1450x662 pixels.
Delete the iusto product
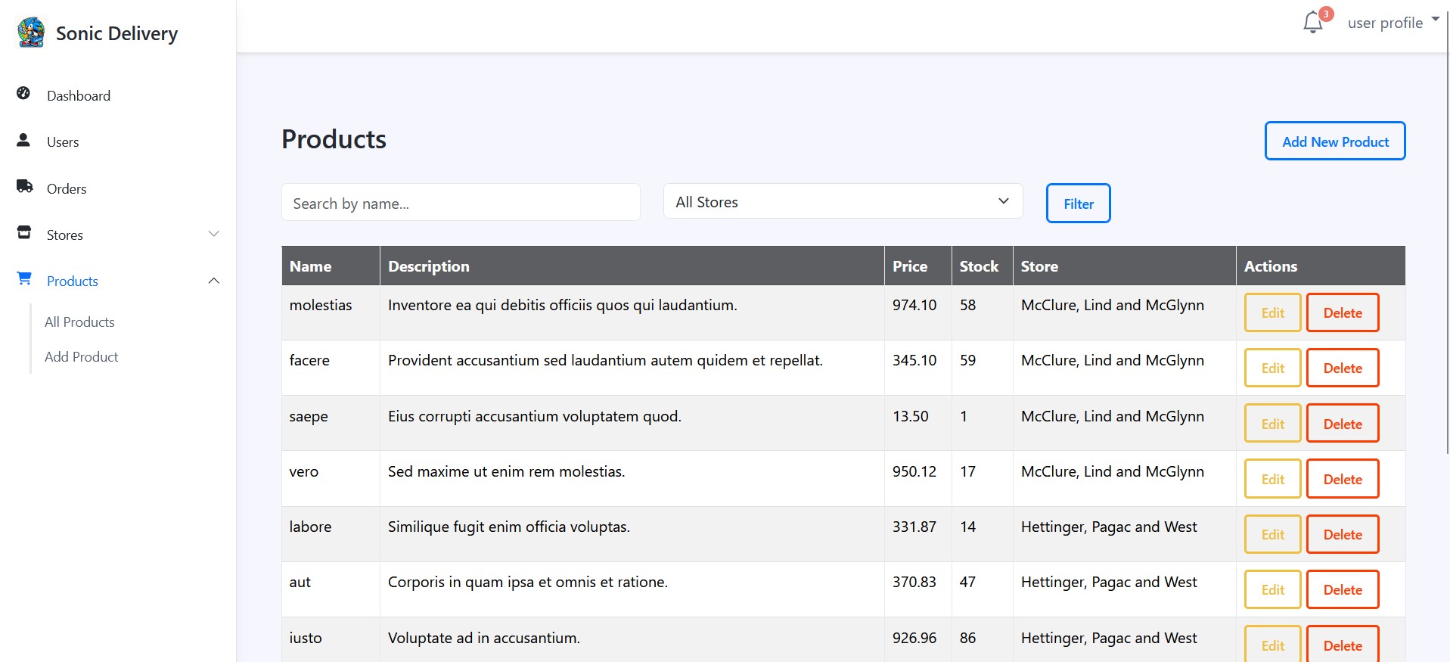(x=1343, y=645)
